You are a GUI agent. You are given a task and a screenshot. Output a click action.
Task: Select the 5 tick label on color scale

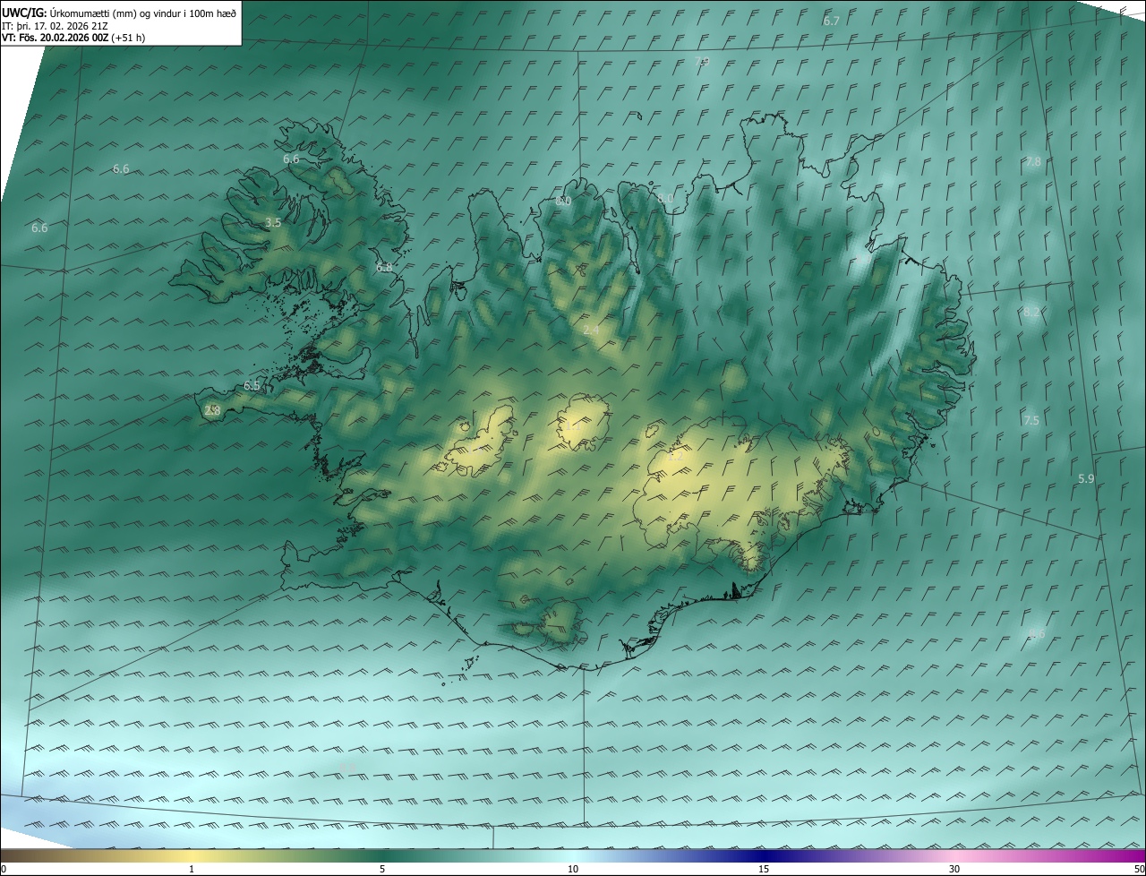(382, 869)
